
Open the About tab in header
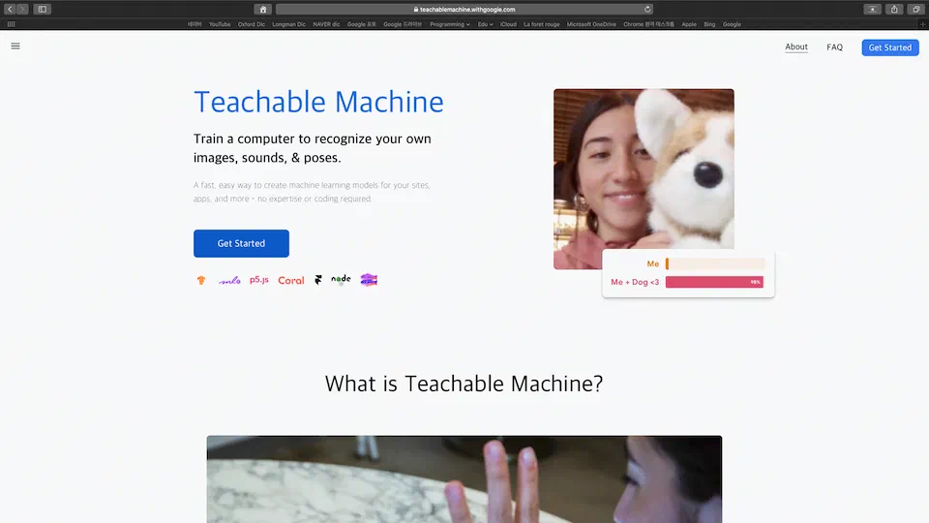(x=796, y=46)
